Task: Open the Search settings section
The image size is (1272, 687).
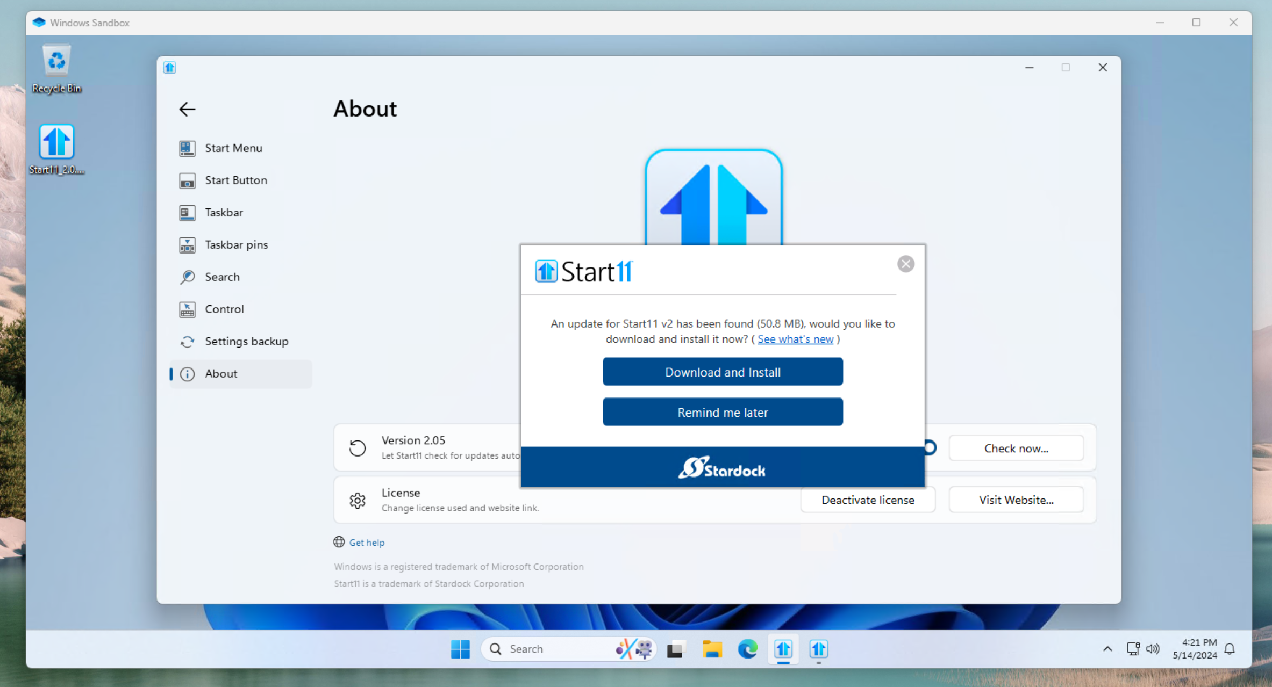Action: [x=240, y=277]
